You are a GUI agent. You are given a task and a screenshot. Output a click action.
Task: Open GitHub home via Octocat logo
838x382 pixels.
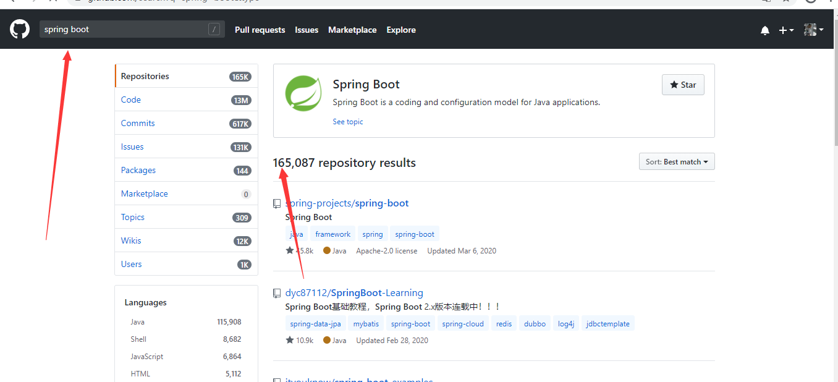point(20,29)
